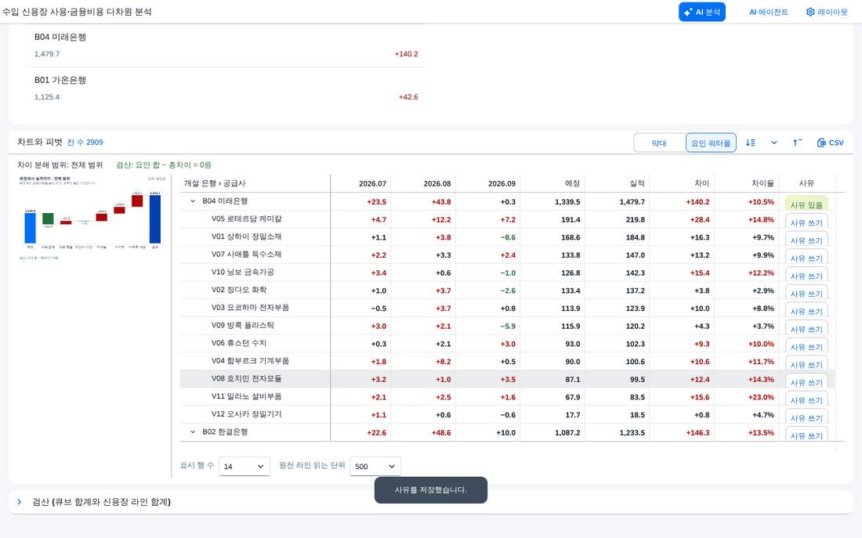Click 사유 쓰기 for V01 상하이 정밀소재
This screenshot has width=862, height=538.
coord(806,239)
